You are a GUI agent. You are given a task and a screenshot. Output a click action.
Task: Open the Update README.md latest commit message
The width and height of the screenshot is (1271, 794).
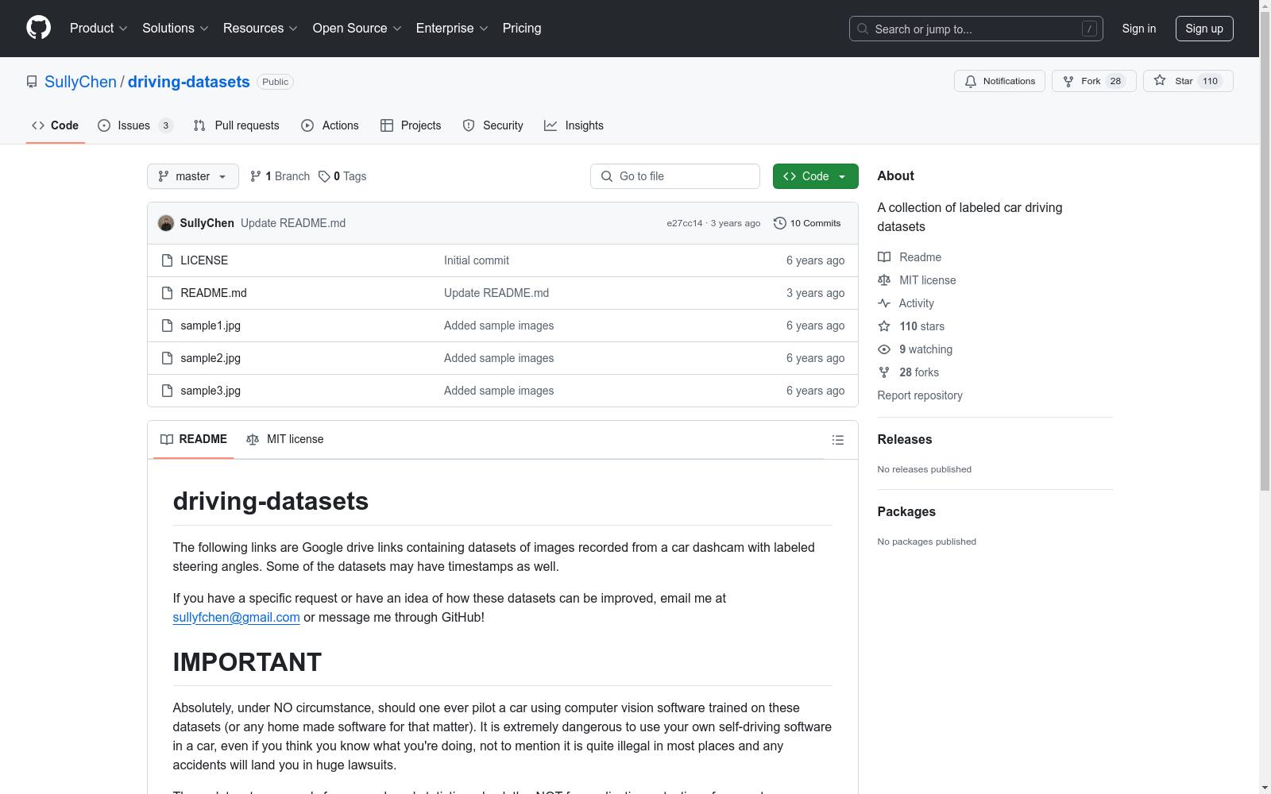[293, 223]
